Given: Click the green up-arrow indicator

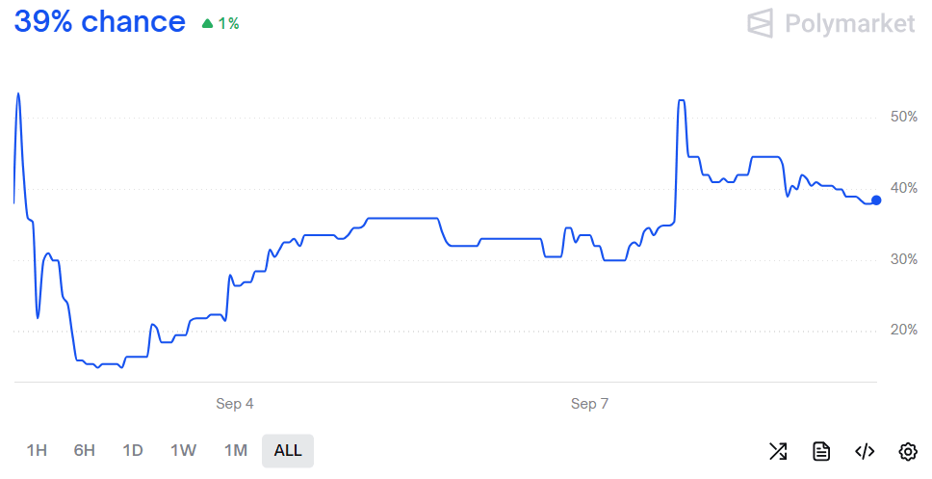Looking at the screenshot, I should [207, 23].
